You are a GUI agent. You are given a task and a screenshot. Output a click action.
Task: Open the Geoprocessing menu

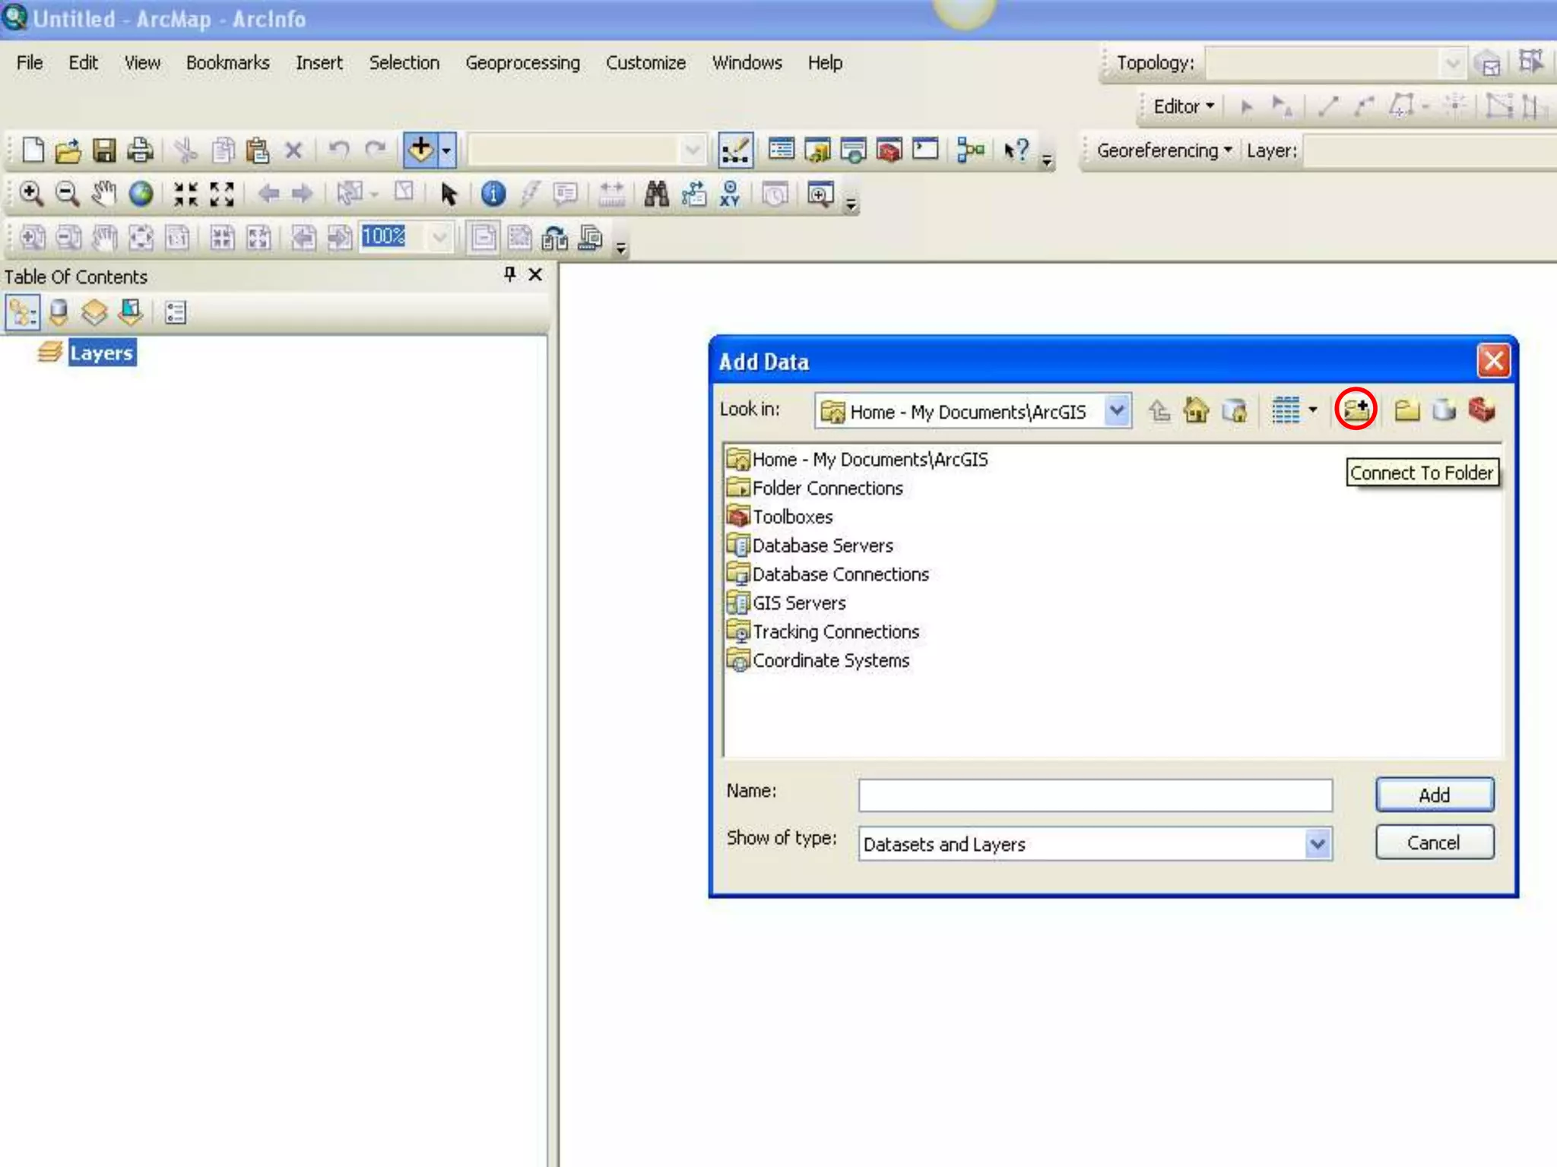tap(522, 63)
